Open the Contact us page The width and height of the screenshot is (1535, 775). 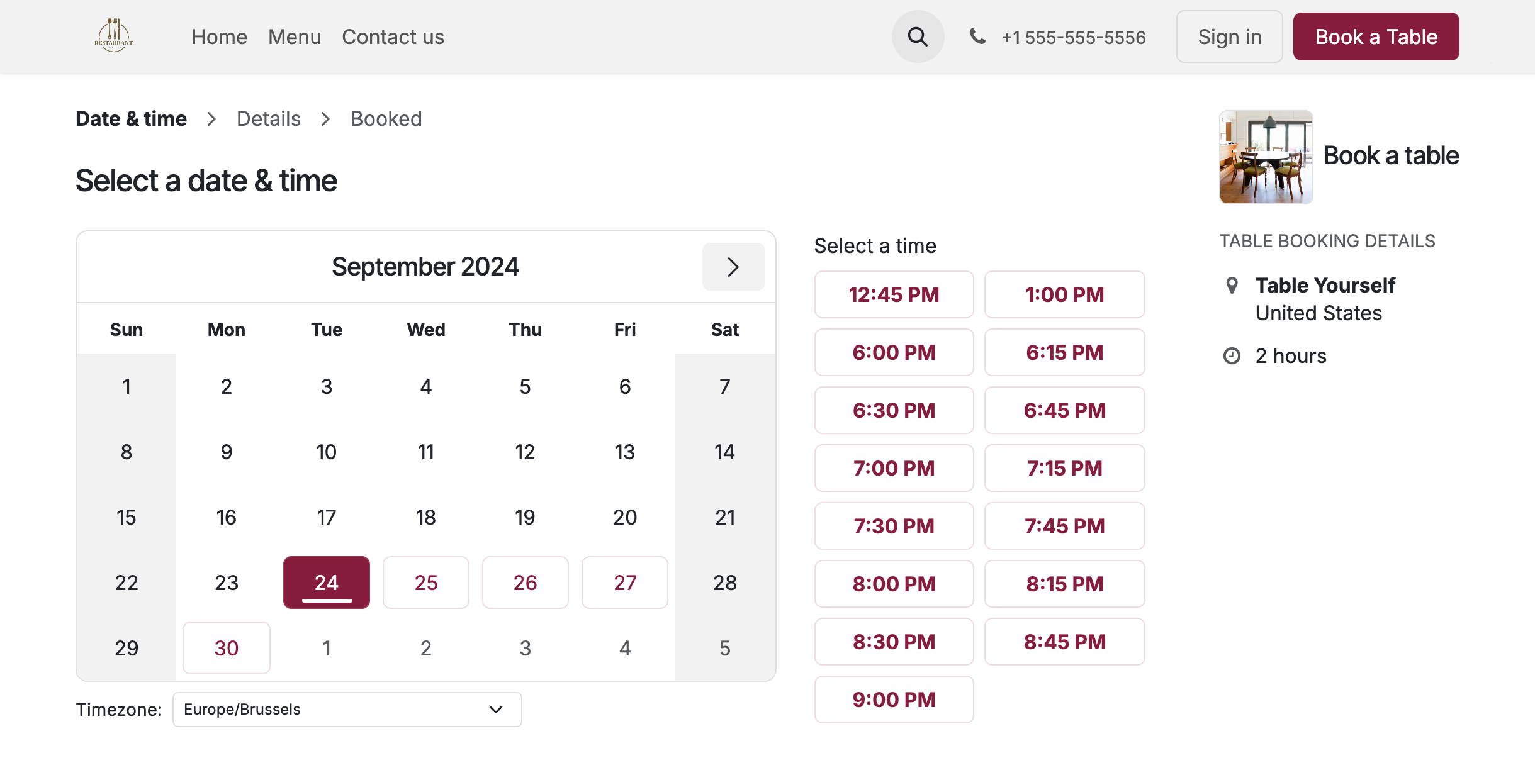393,36
